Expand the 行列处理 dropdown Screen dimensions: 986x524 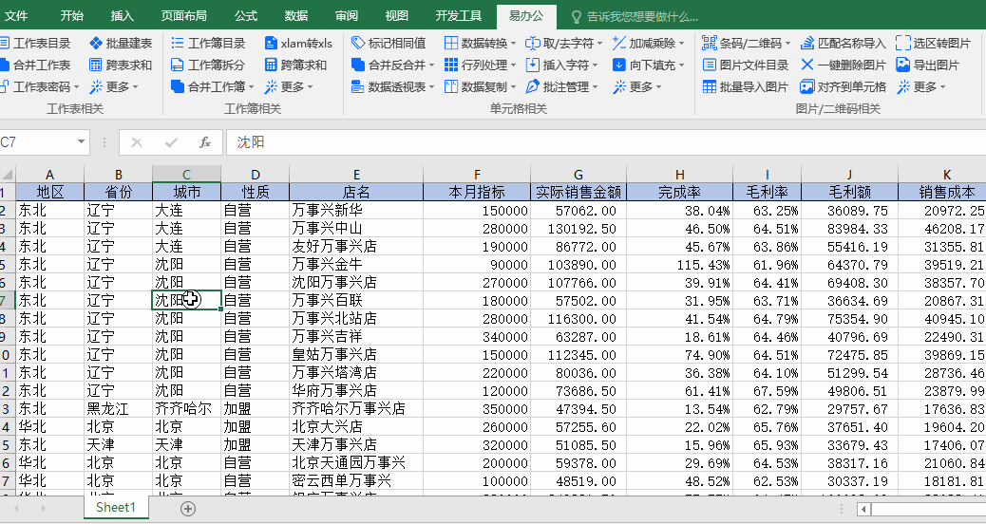513,65
